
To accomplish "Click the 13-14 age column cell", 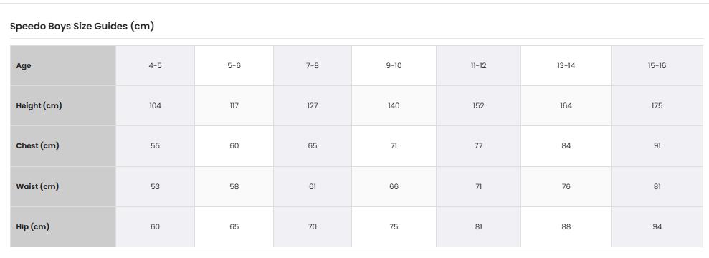I will click(566, 65).
